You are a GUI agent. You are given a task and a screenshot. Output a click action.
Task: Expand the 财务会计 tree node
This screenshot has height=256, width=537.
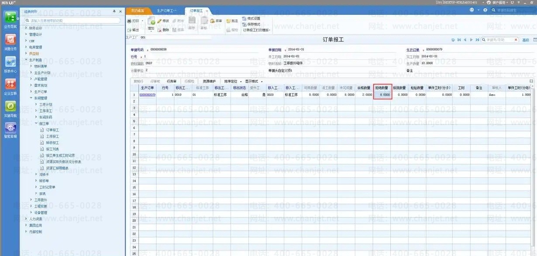pyautogui.click(x=26, y=28)
